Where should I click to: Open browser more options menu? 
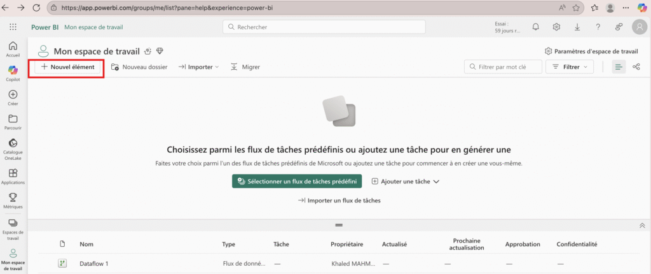[x=626, y=8]
